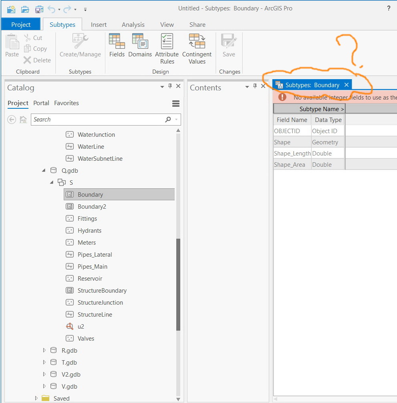Open the Attribute Rules view
This screenshot has width=397, height=403.
pyautogui.click(x=167, y=49)
